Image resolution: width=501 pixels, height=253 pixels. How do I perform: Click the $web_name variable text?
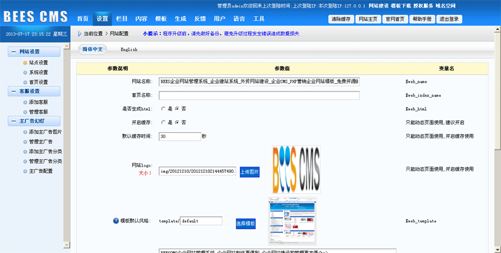416,82
